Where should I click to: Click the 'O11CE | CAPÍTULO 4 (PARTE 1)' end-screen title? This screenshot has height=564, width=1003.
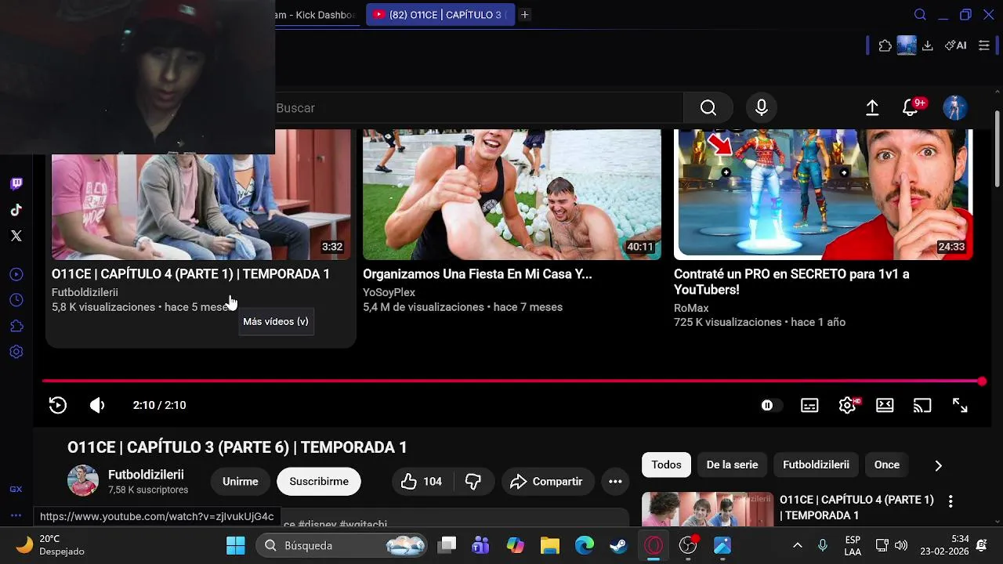(190, 274)
